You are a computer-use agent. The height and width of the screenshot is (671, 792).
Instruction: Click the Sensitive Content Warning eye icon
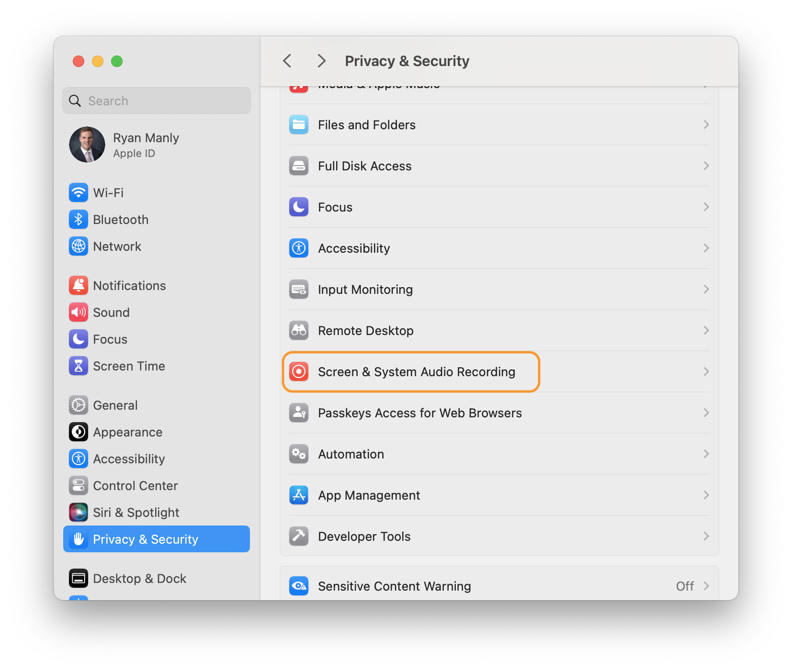coord(299,586)
